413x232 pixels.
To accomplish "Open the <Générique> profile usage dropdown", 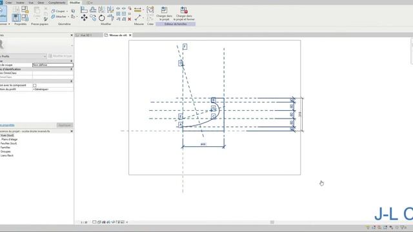I will [53, 90].
